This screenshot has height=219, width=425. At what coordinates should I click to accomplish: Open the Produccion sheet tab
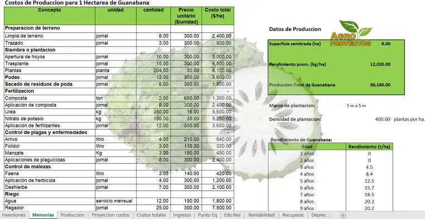(73, 215)
